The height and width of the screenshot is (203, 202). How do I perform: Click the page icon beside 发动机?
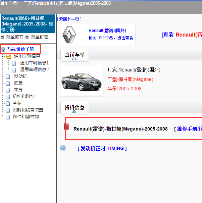pos(8,77)
